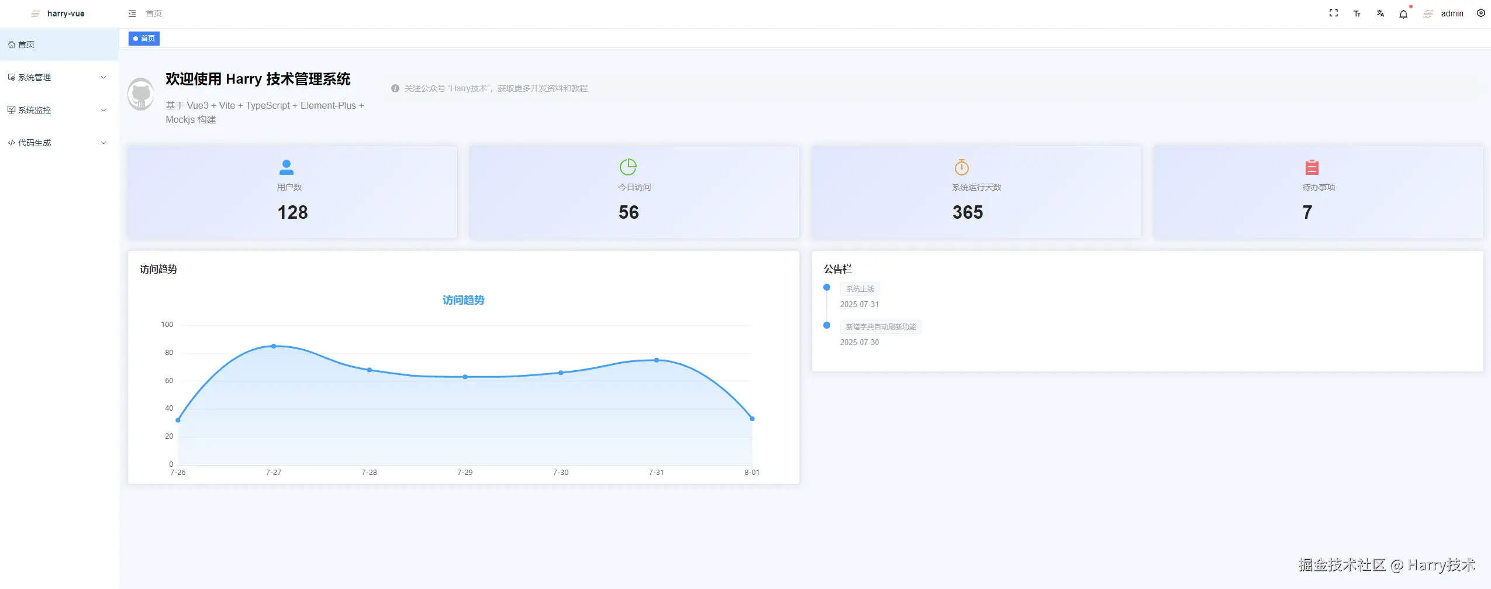The width and height of the screenshot is (1491, 589).
Task: Click the home icon in sidebar
Action: pos(12,44)
